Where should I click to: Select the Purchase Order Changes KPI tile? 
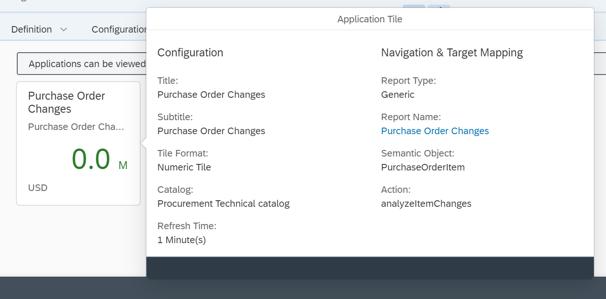[x=78, y=143]
